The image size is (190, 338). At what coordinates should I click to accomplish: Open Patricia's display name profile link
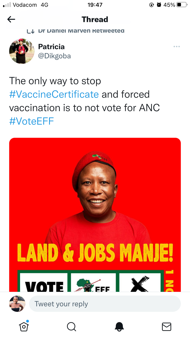[51, 47]
